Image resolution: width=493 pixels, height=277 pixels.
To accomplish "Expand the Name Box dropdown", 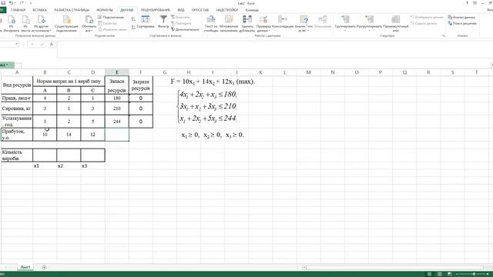I will coord(17,45).
